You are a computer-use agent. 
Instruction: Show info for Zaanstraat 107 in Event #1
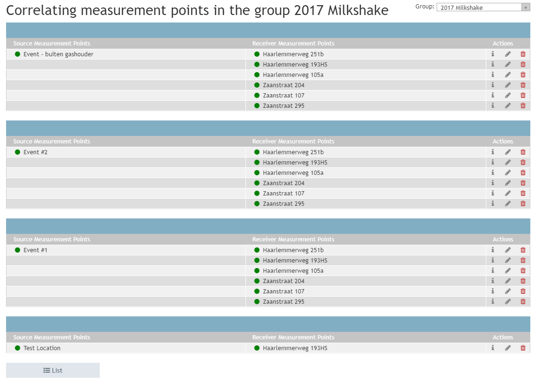[x=493, y=292]
